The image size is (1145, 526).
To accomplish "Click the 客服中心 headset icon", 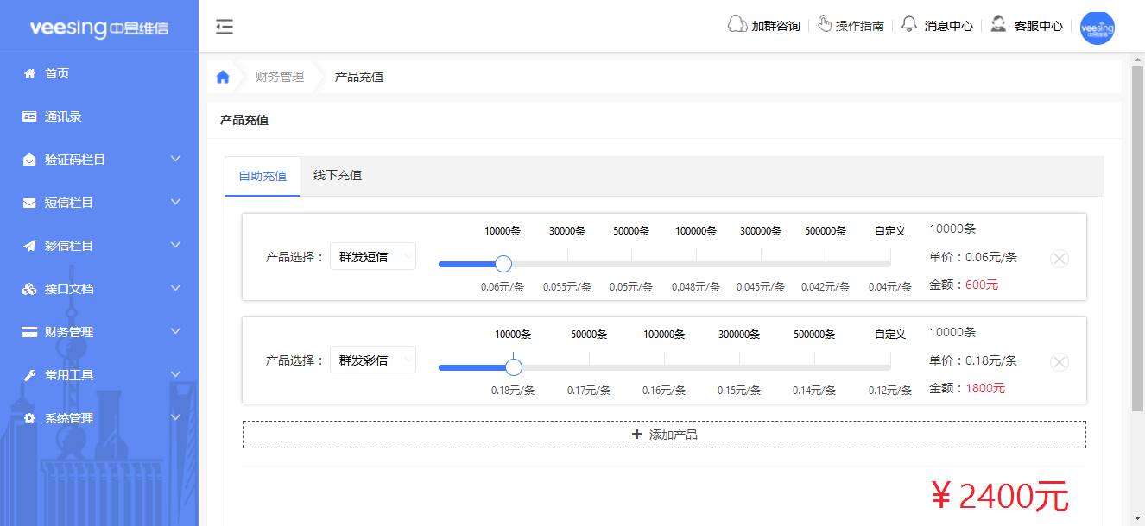I will [x=998, y=25].
